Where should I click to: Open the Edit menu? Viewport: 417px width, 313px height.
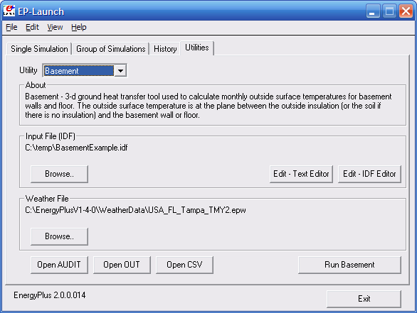click(x=32, y=27)
